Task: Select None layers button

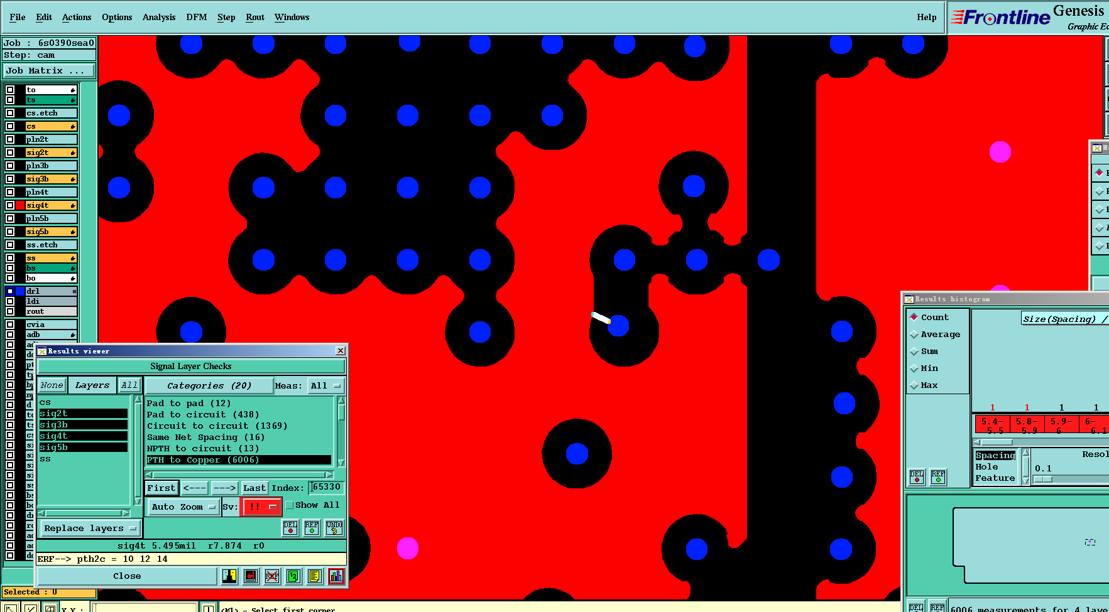Action: click(52, 385)
